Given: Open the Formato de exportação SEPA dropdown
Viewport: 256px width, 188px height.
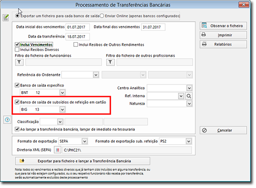Looking at the screenshot, I should pyautogui.click(x=85, y=141).
